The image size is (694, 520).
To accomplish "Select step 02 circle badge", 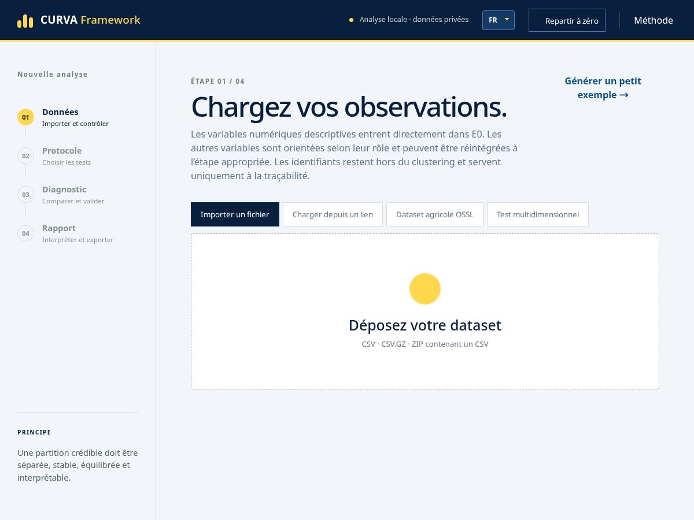I will 25,156.
